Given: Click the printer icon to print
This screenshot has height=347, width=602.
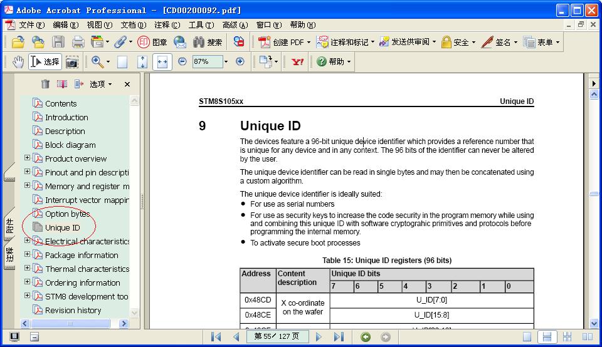Looking at the screenshot, I should 78,42.
